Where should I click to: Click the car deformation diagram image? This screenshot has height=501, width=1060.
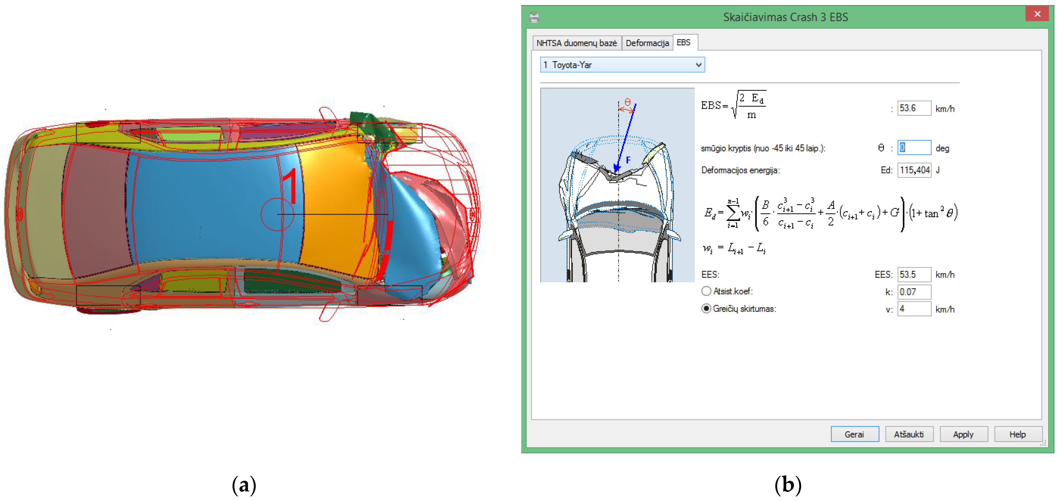point(617,185)
